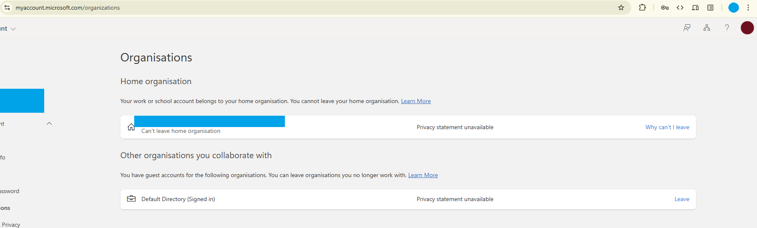Click Privacy statement unavailable in home organisation row
Image resolution: width=757 pixels, height=228 pixels.
coord(455,127)
